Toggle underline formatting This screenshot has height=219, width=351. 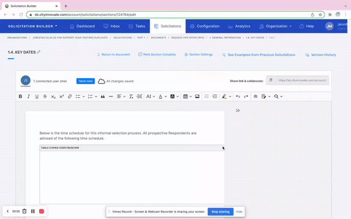[x=37, y=96]
